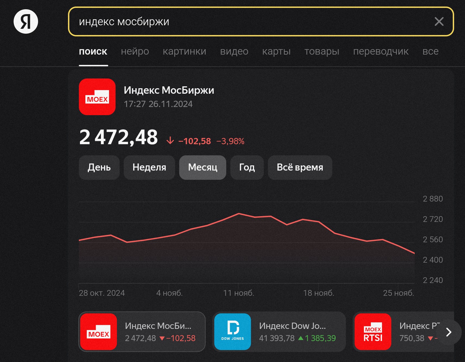
Task: Open the 'картинки' tab
Action: pos(184,51)
